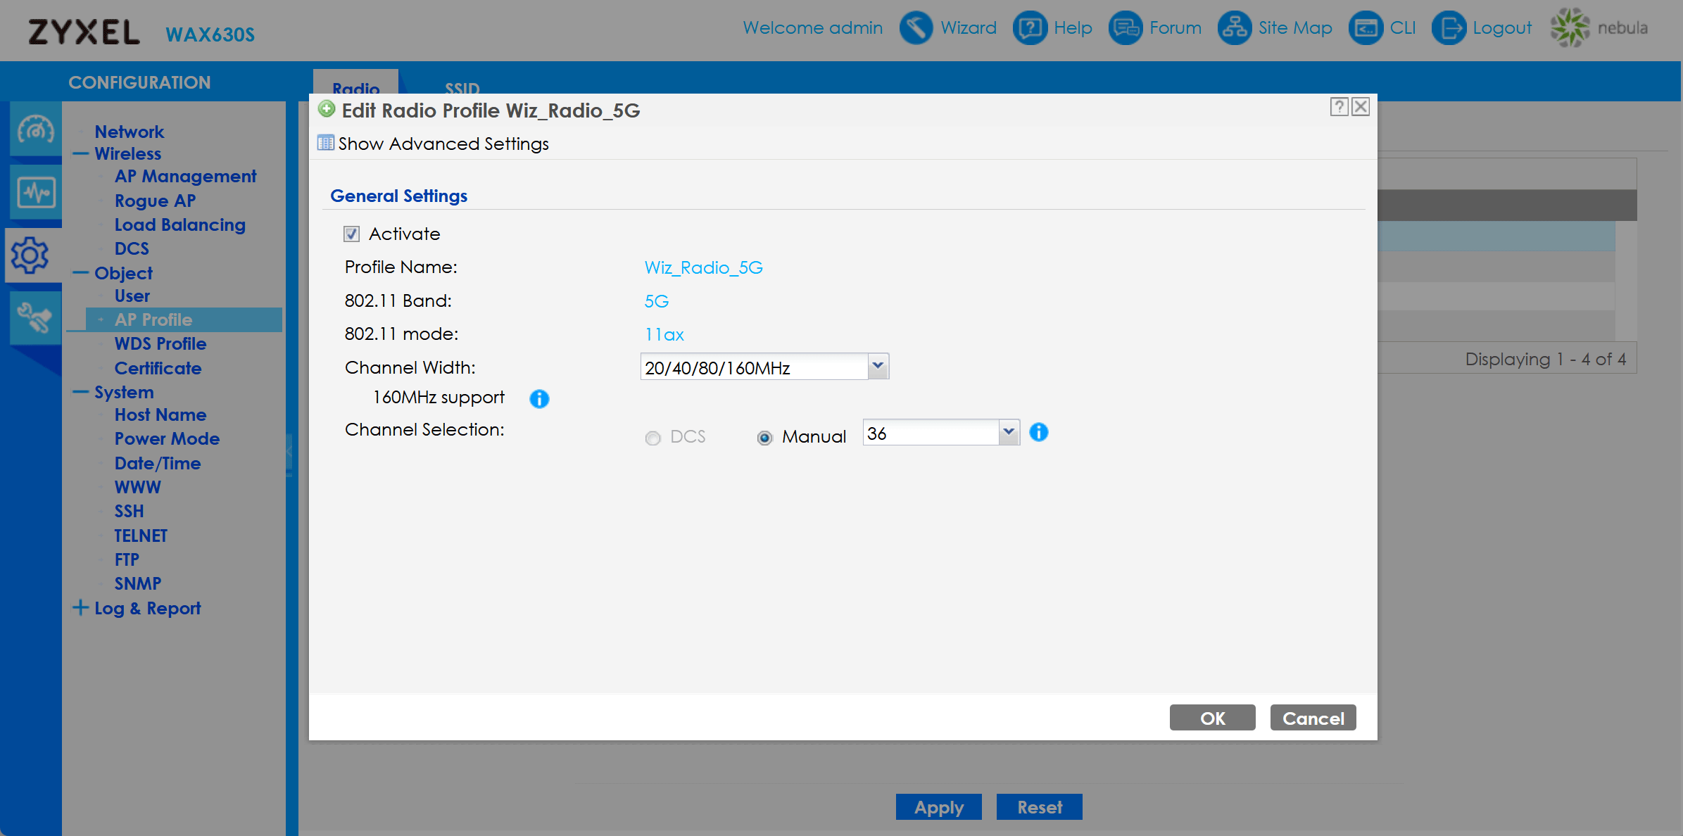Image resolution: width=1683 pixels, height=836 pixels.
Task: Expand the Log & Report tree
Action: [x=80, y=607]
